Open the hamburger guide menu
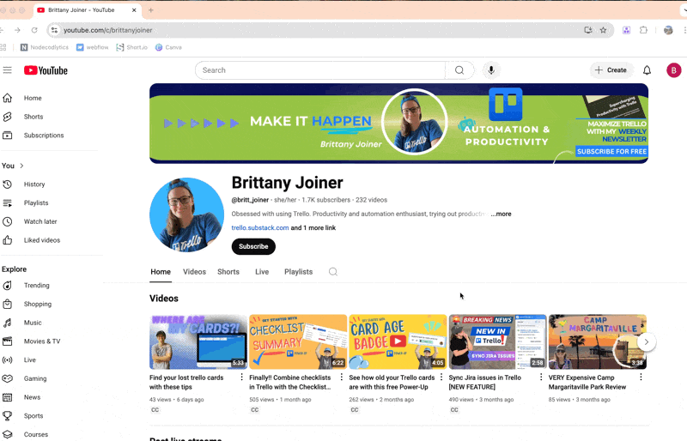The image size is (687, 441). (8, 70)
